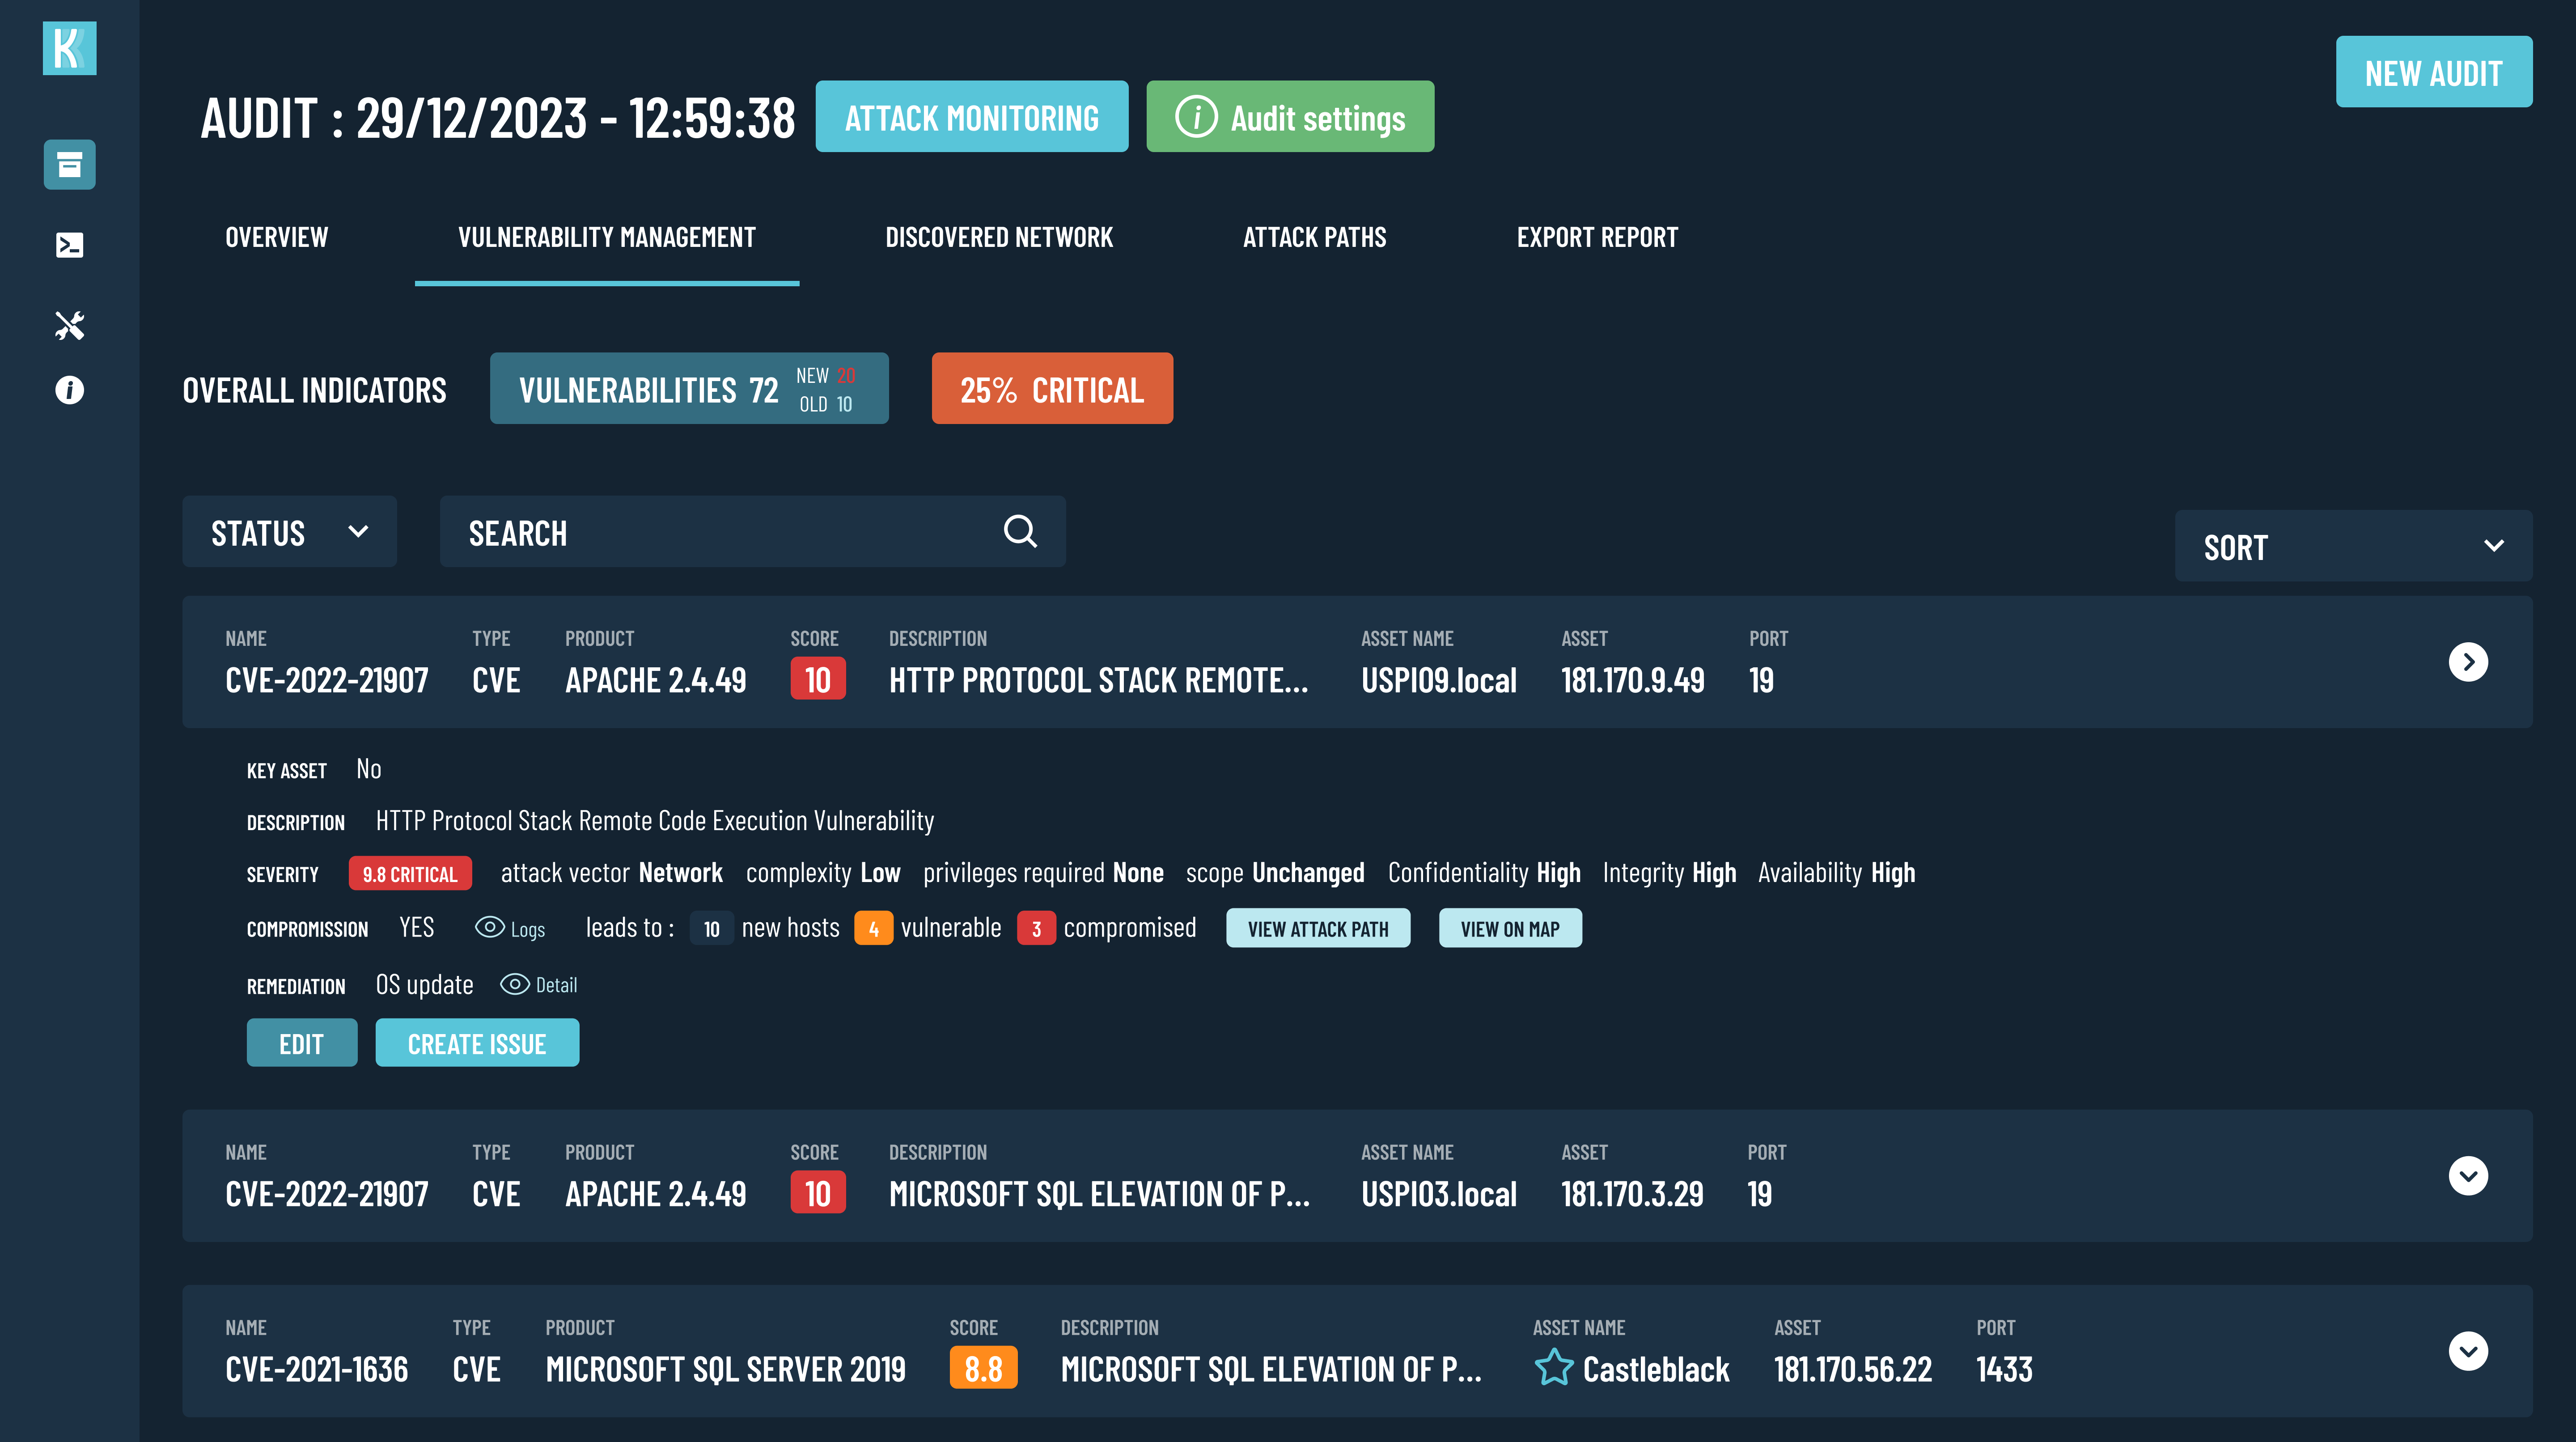This screenshot has width=2576, height=1442.
Task: Click the OS update remediation text
Action: click(x=424, y=984)
